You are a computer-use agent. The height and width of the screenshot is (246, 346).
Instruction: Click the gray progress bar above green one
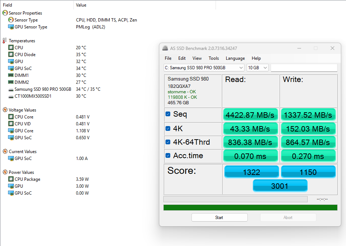[x=235, y=199]
